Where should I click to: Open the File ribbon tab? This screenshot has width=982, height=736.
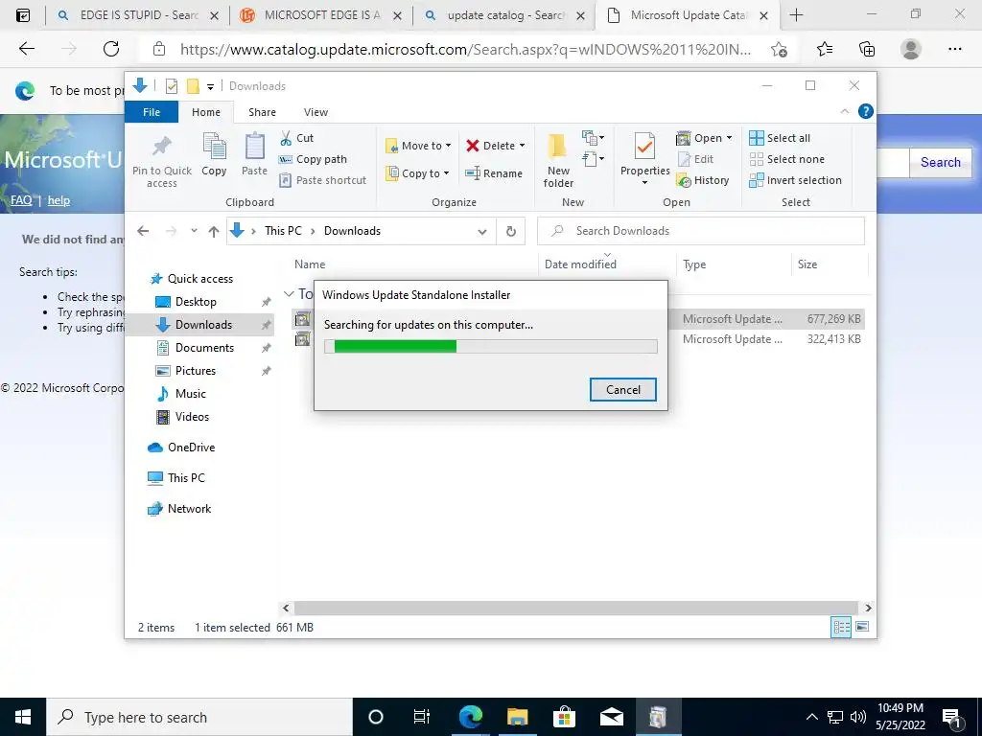click(x=152, y=112)
